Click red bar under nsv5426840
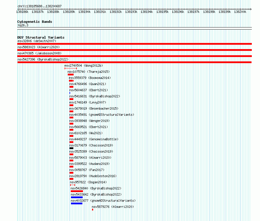 (77, 191)
